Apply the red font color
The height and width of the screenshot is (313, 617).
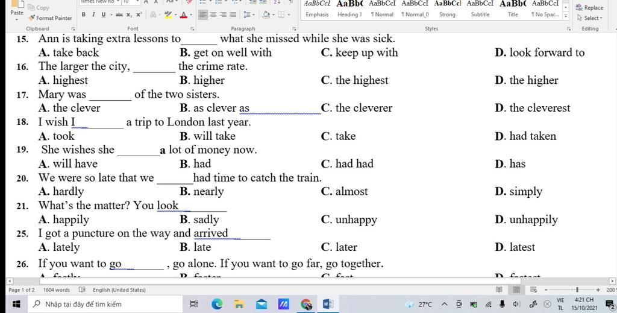click(x=183, y=14)
